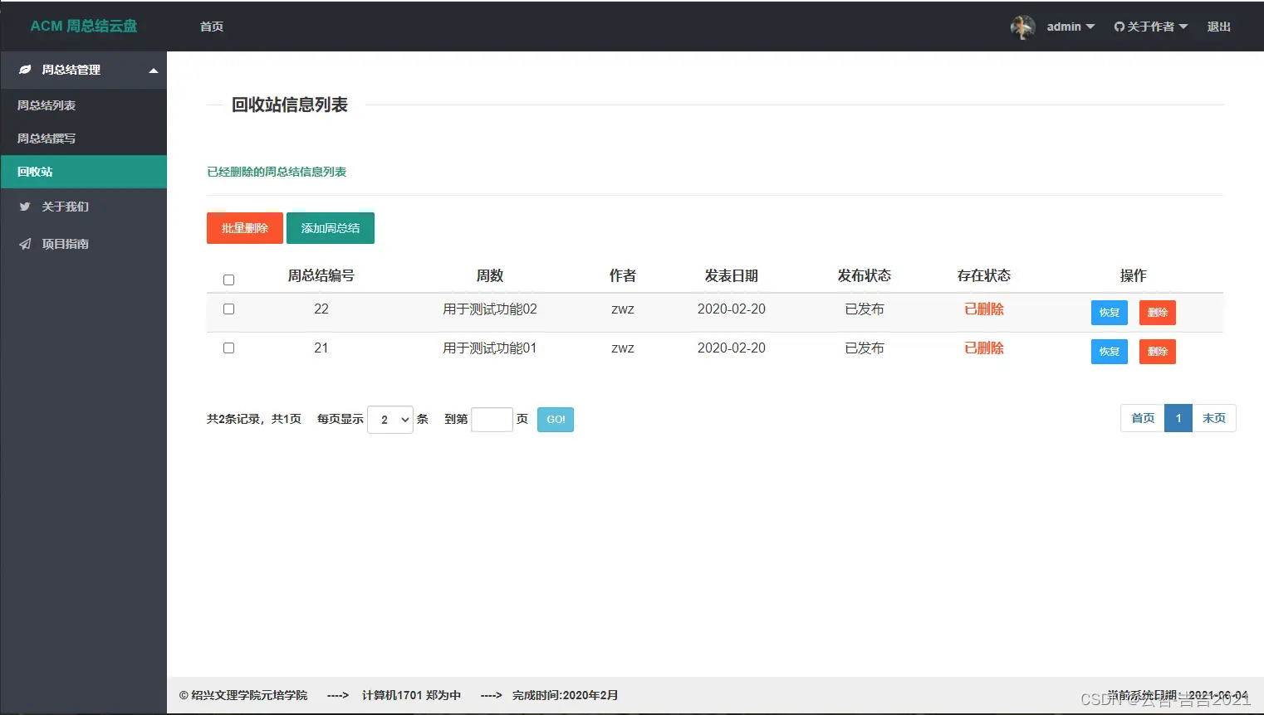Click the ACM 周总结云盘 logo
Screen dimensions: 1264x715
click(82, 26)
